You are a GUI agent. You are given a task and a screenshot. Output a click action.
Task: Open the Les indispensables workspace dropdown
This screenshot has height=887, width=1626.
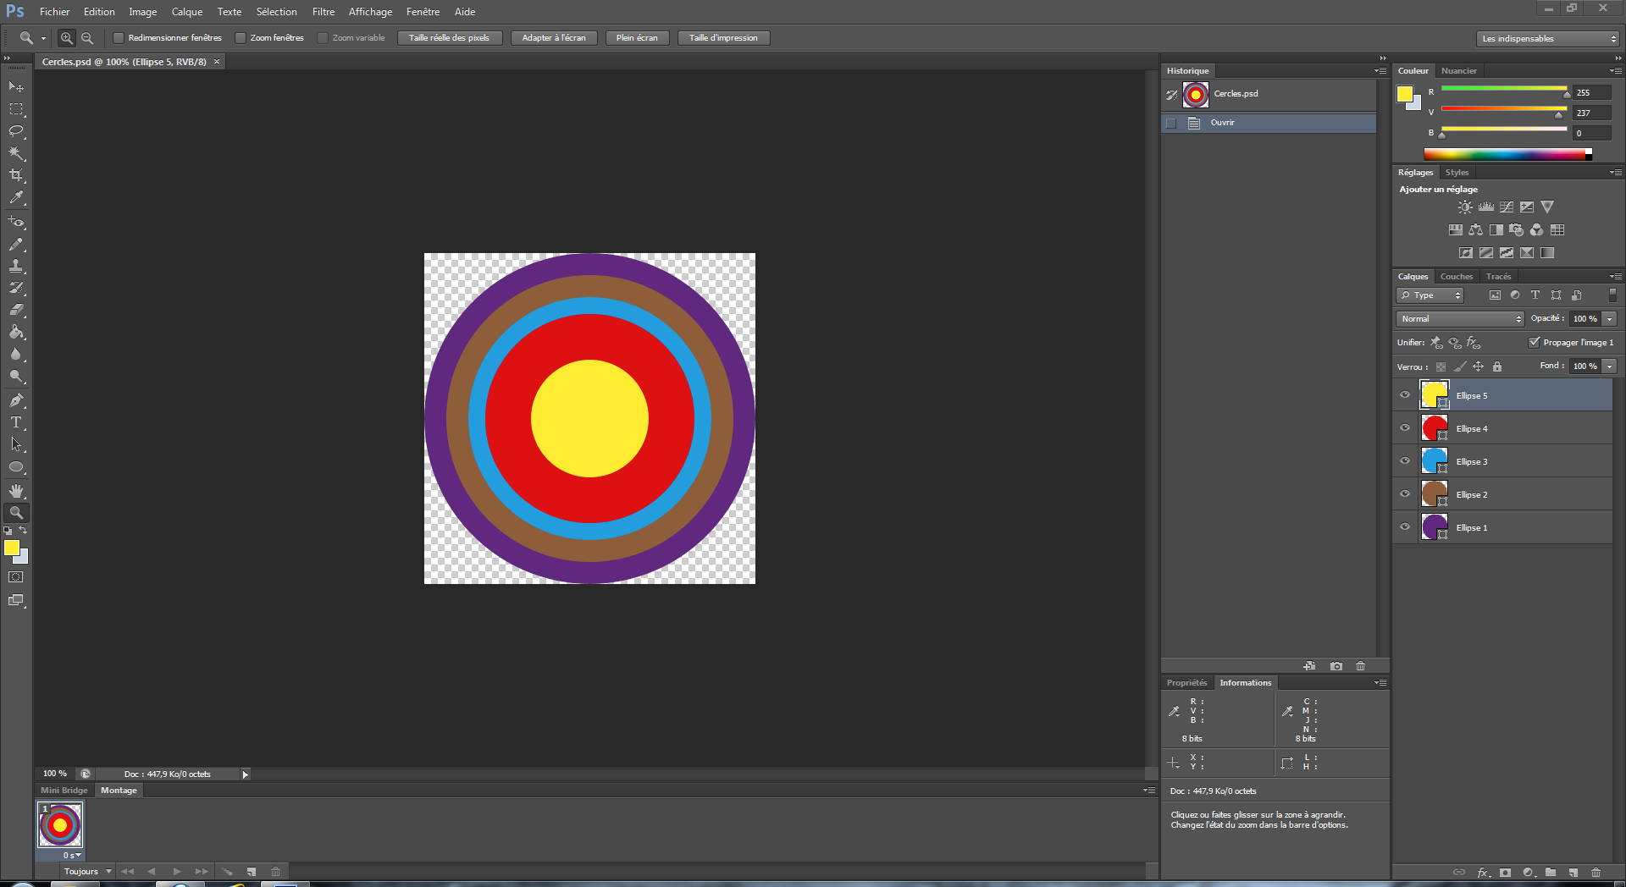click(1547, 39)
